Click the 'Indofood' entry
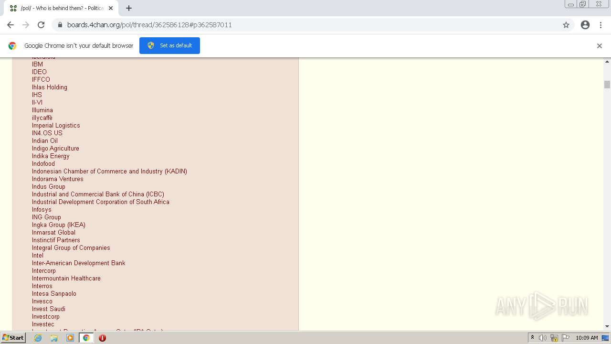 (x=43, y=163)
